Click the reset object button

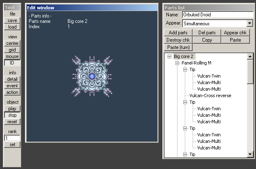point(12,122)
